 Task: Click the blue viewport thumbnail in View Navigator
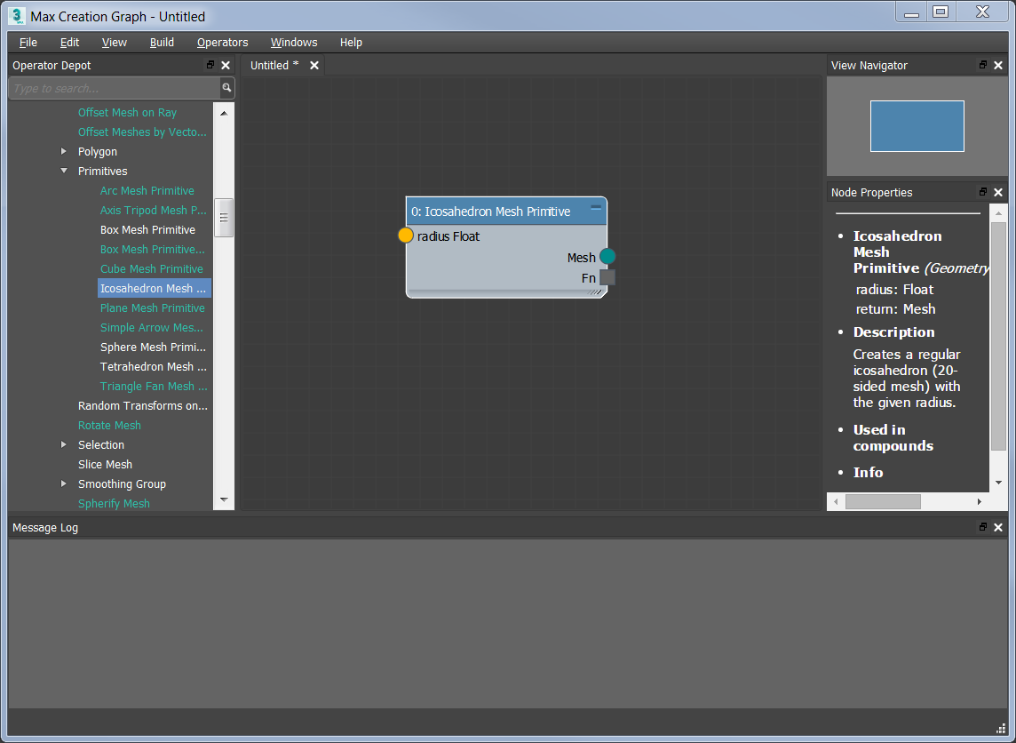click(917, 126)
